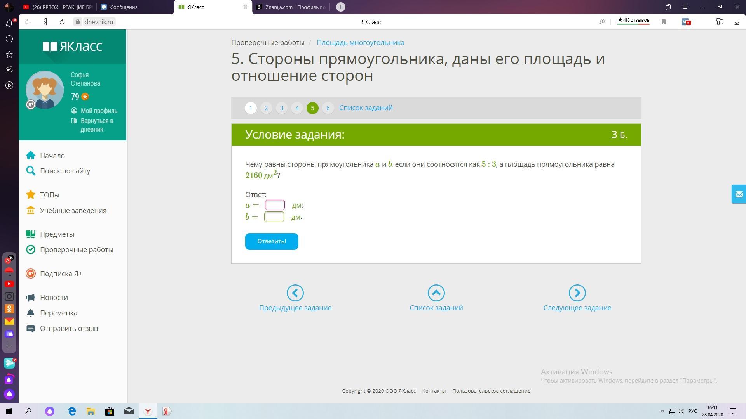The image size is (746, 419).
Task: Open the browser bookmark icon
Action: pos(664,22)
